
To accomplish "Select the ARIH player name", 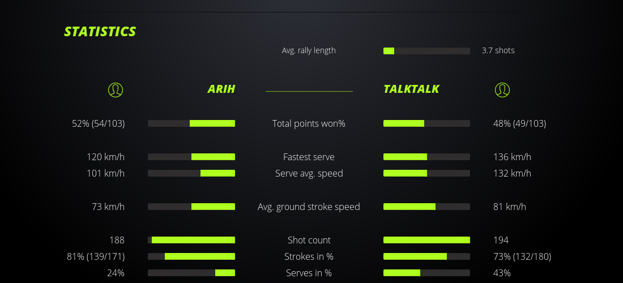I will 221,89.
